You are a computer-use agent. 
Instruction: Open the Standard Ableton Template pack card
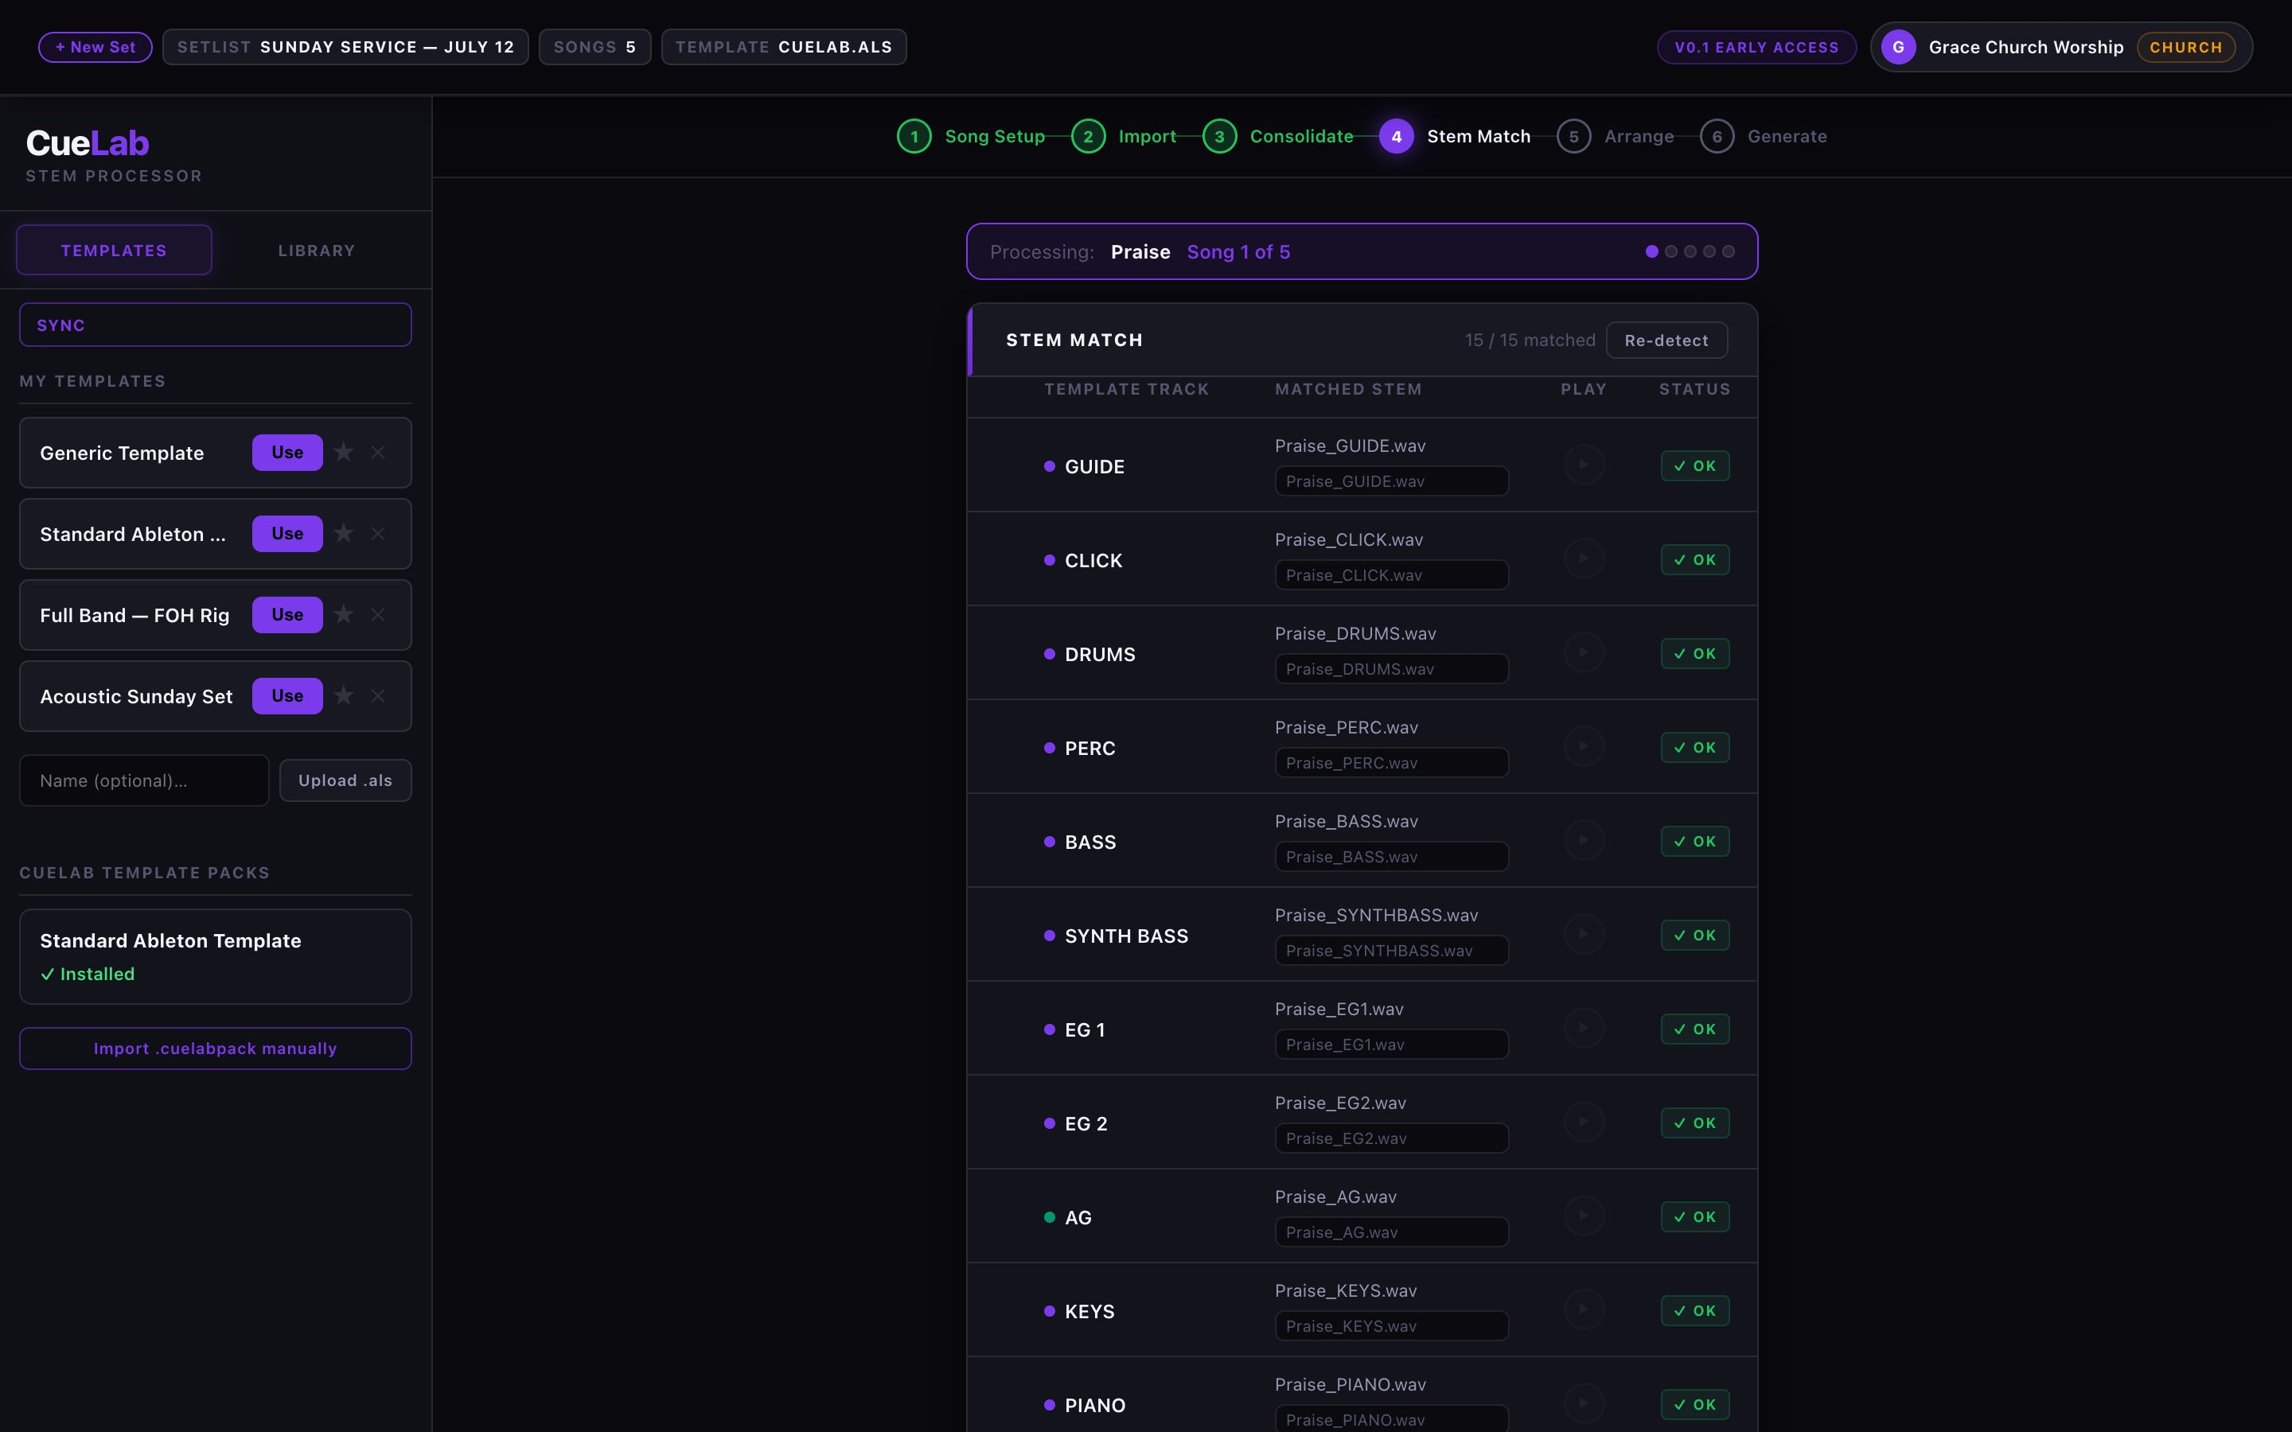pyautogui.click(x=216, y=956)
